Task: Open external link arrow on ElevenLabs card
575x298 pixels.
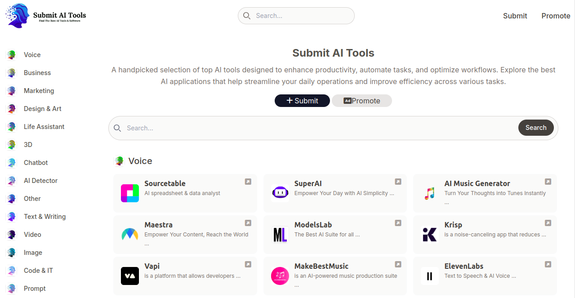Action: (548, 264)
